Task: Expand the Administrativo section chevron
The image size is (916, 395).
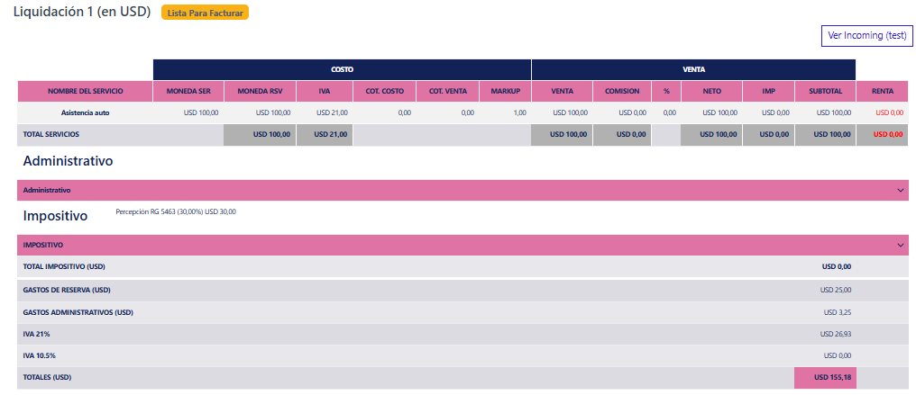Action: pos(901,191)
